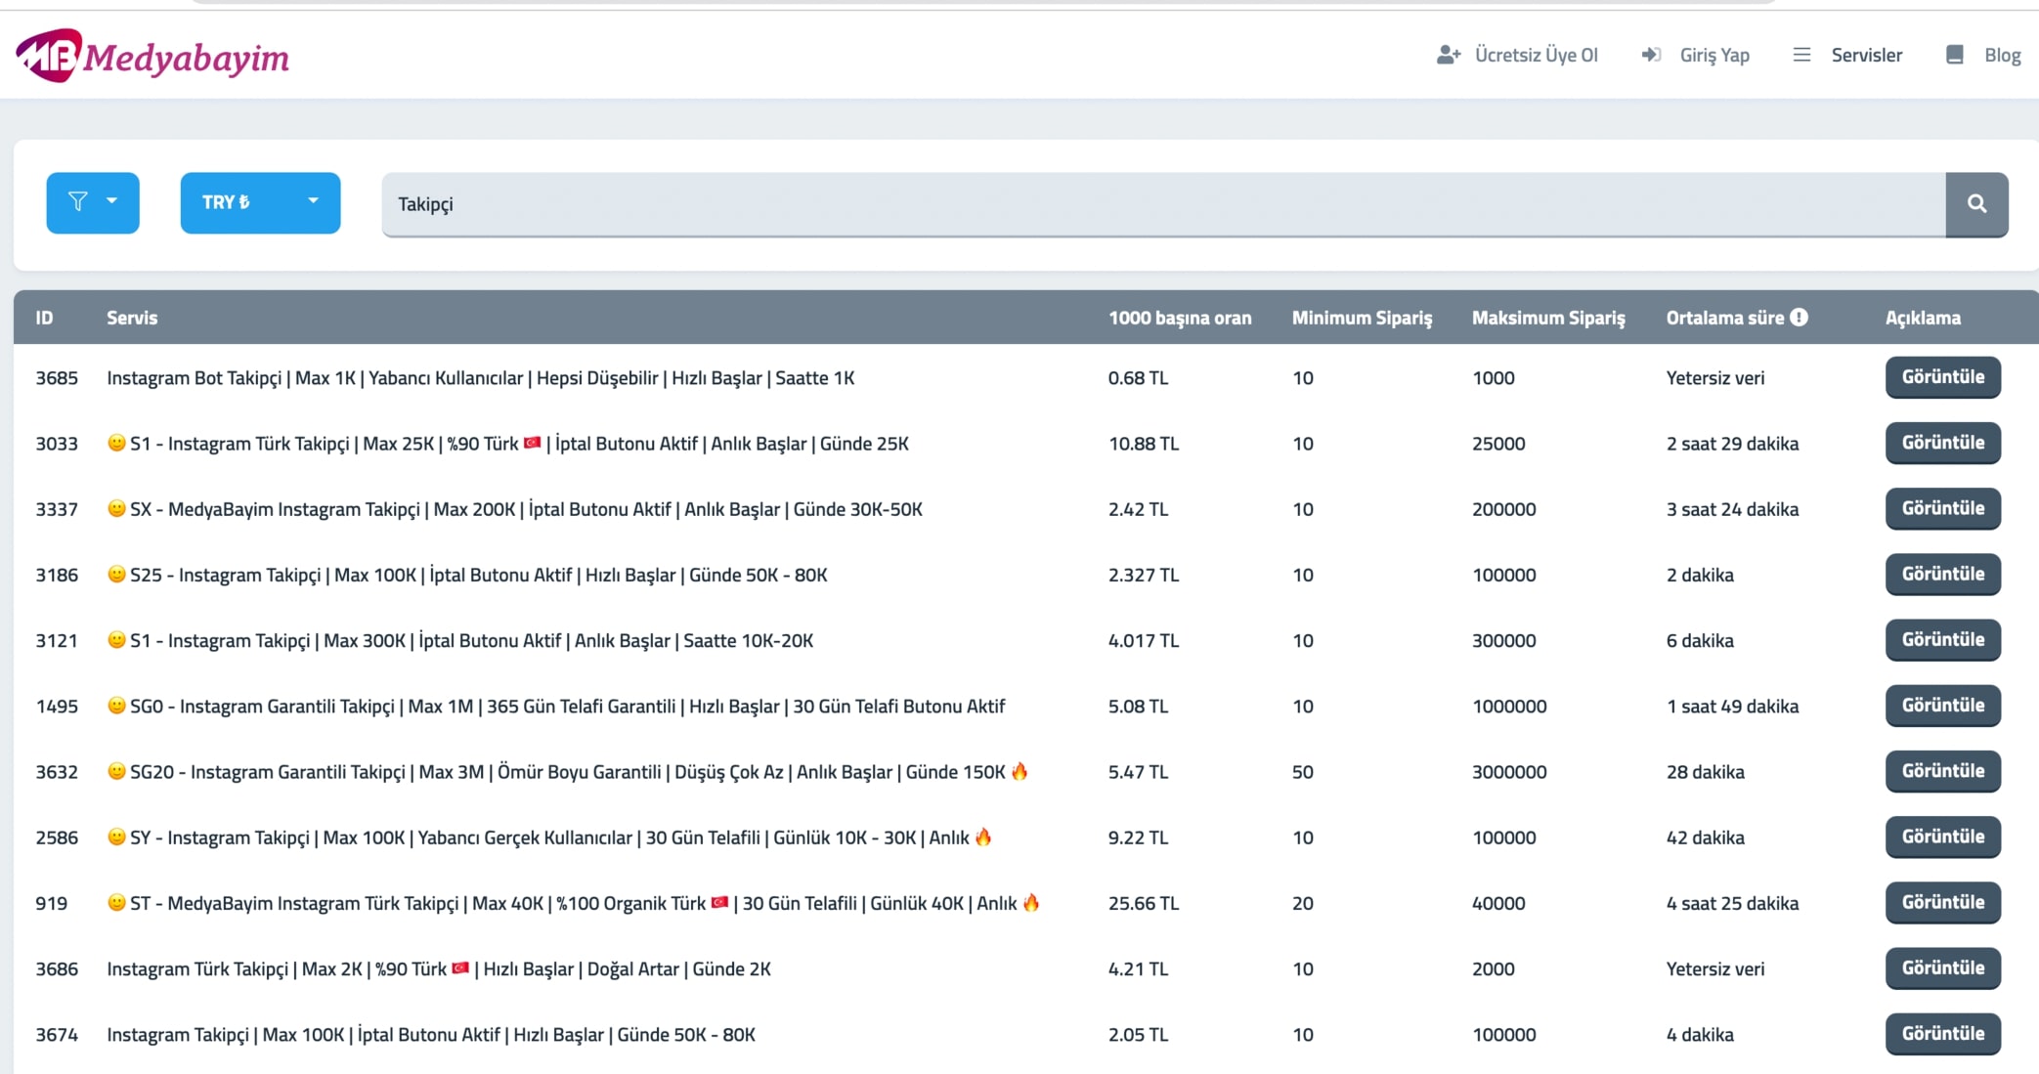Open the TRY currency dropdown
This screenshot has height=1074, width=2039.
coord(260,202)
